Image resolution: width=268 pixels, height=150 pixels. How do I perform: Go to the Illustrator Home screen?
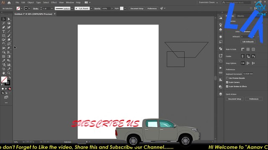(9, 2)
